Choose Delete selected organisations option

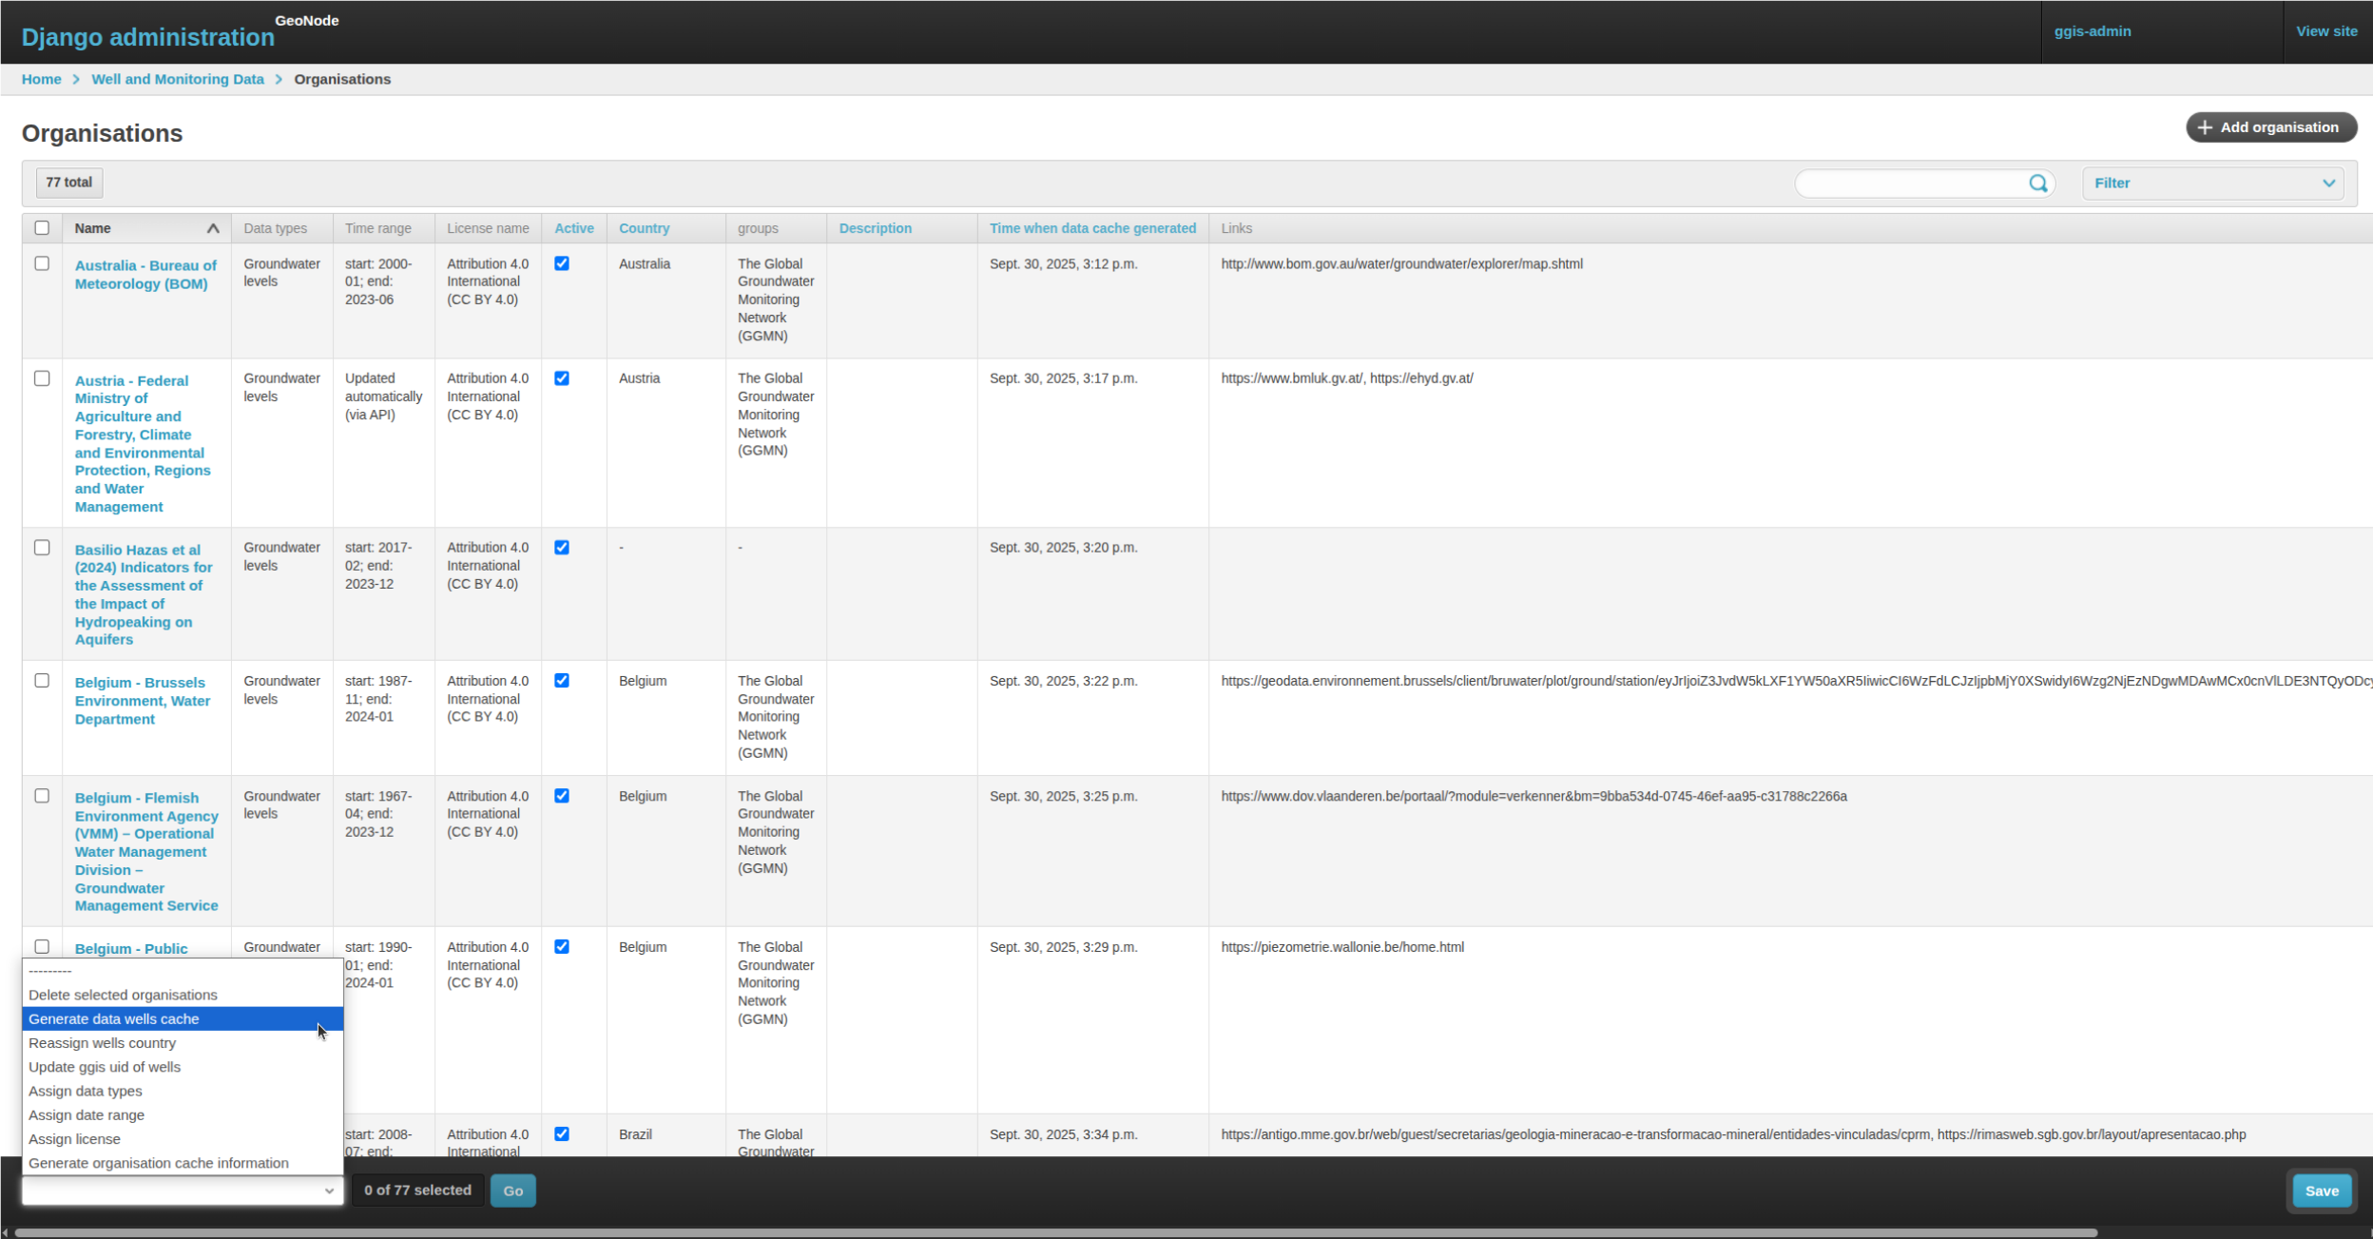pyautogui.click(x=122, y=995)
